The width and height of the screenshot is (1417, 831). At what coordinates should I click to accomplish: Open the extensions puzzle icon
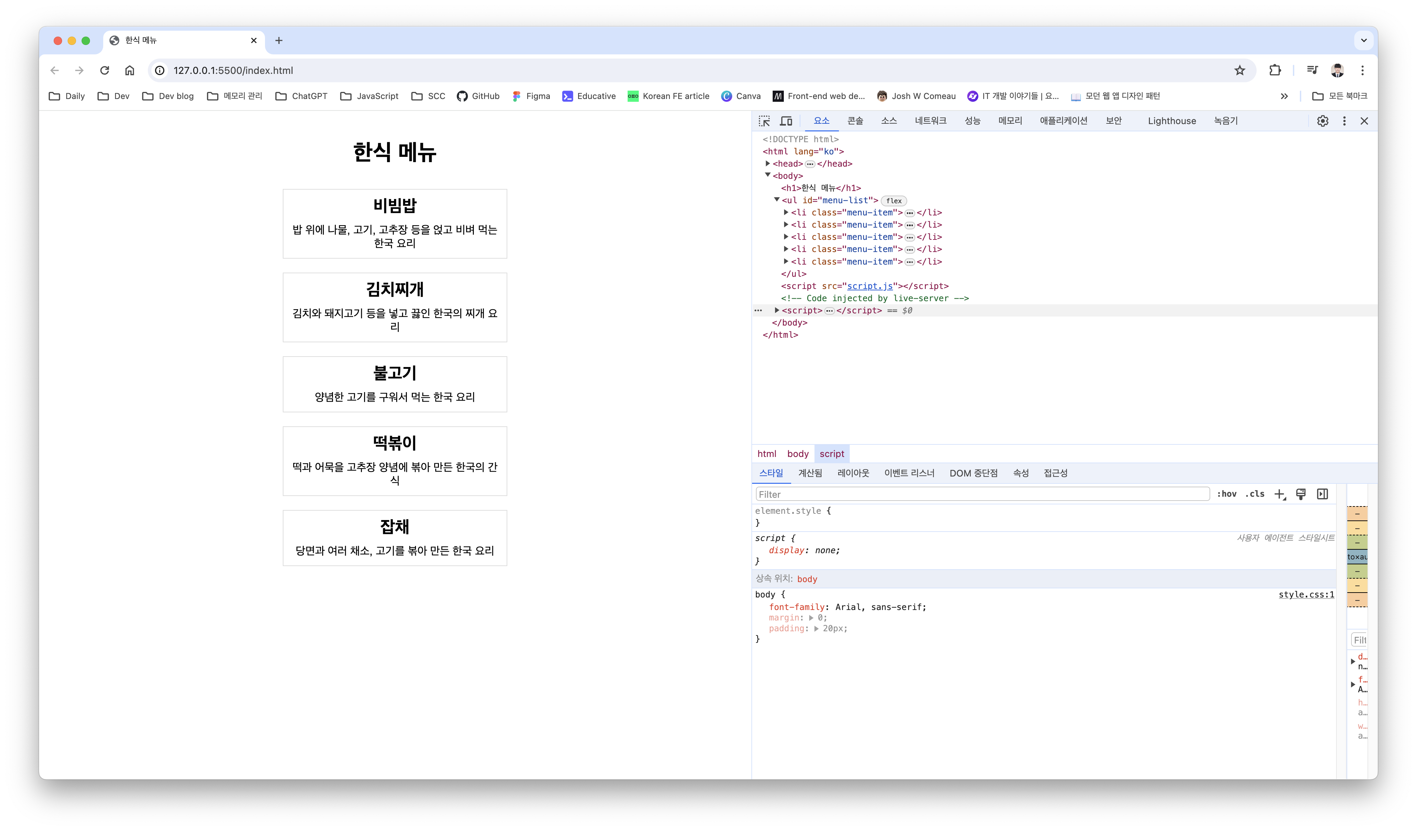(x=1275, y=70)
